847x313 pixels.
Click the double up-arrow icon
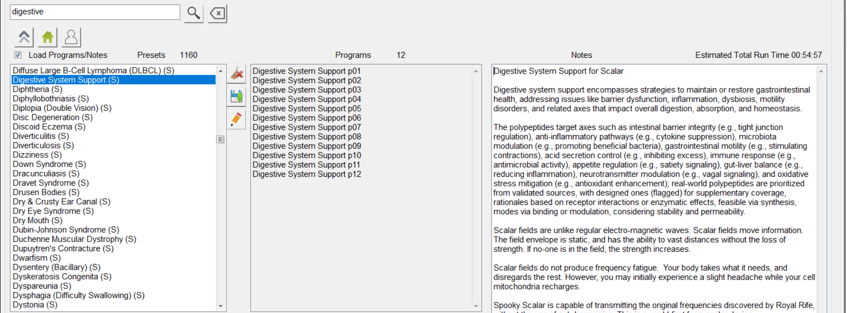[24, 37]
